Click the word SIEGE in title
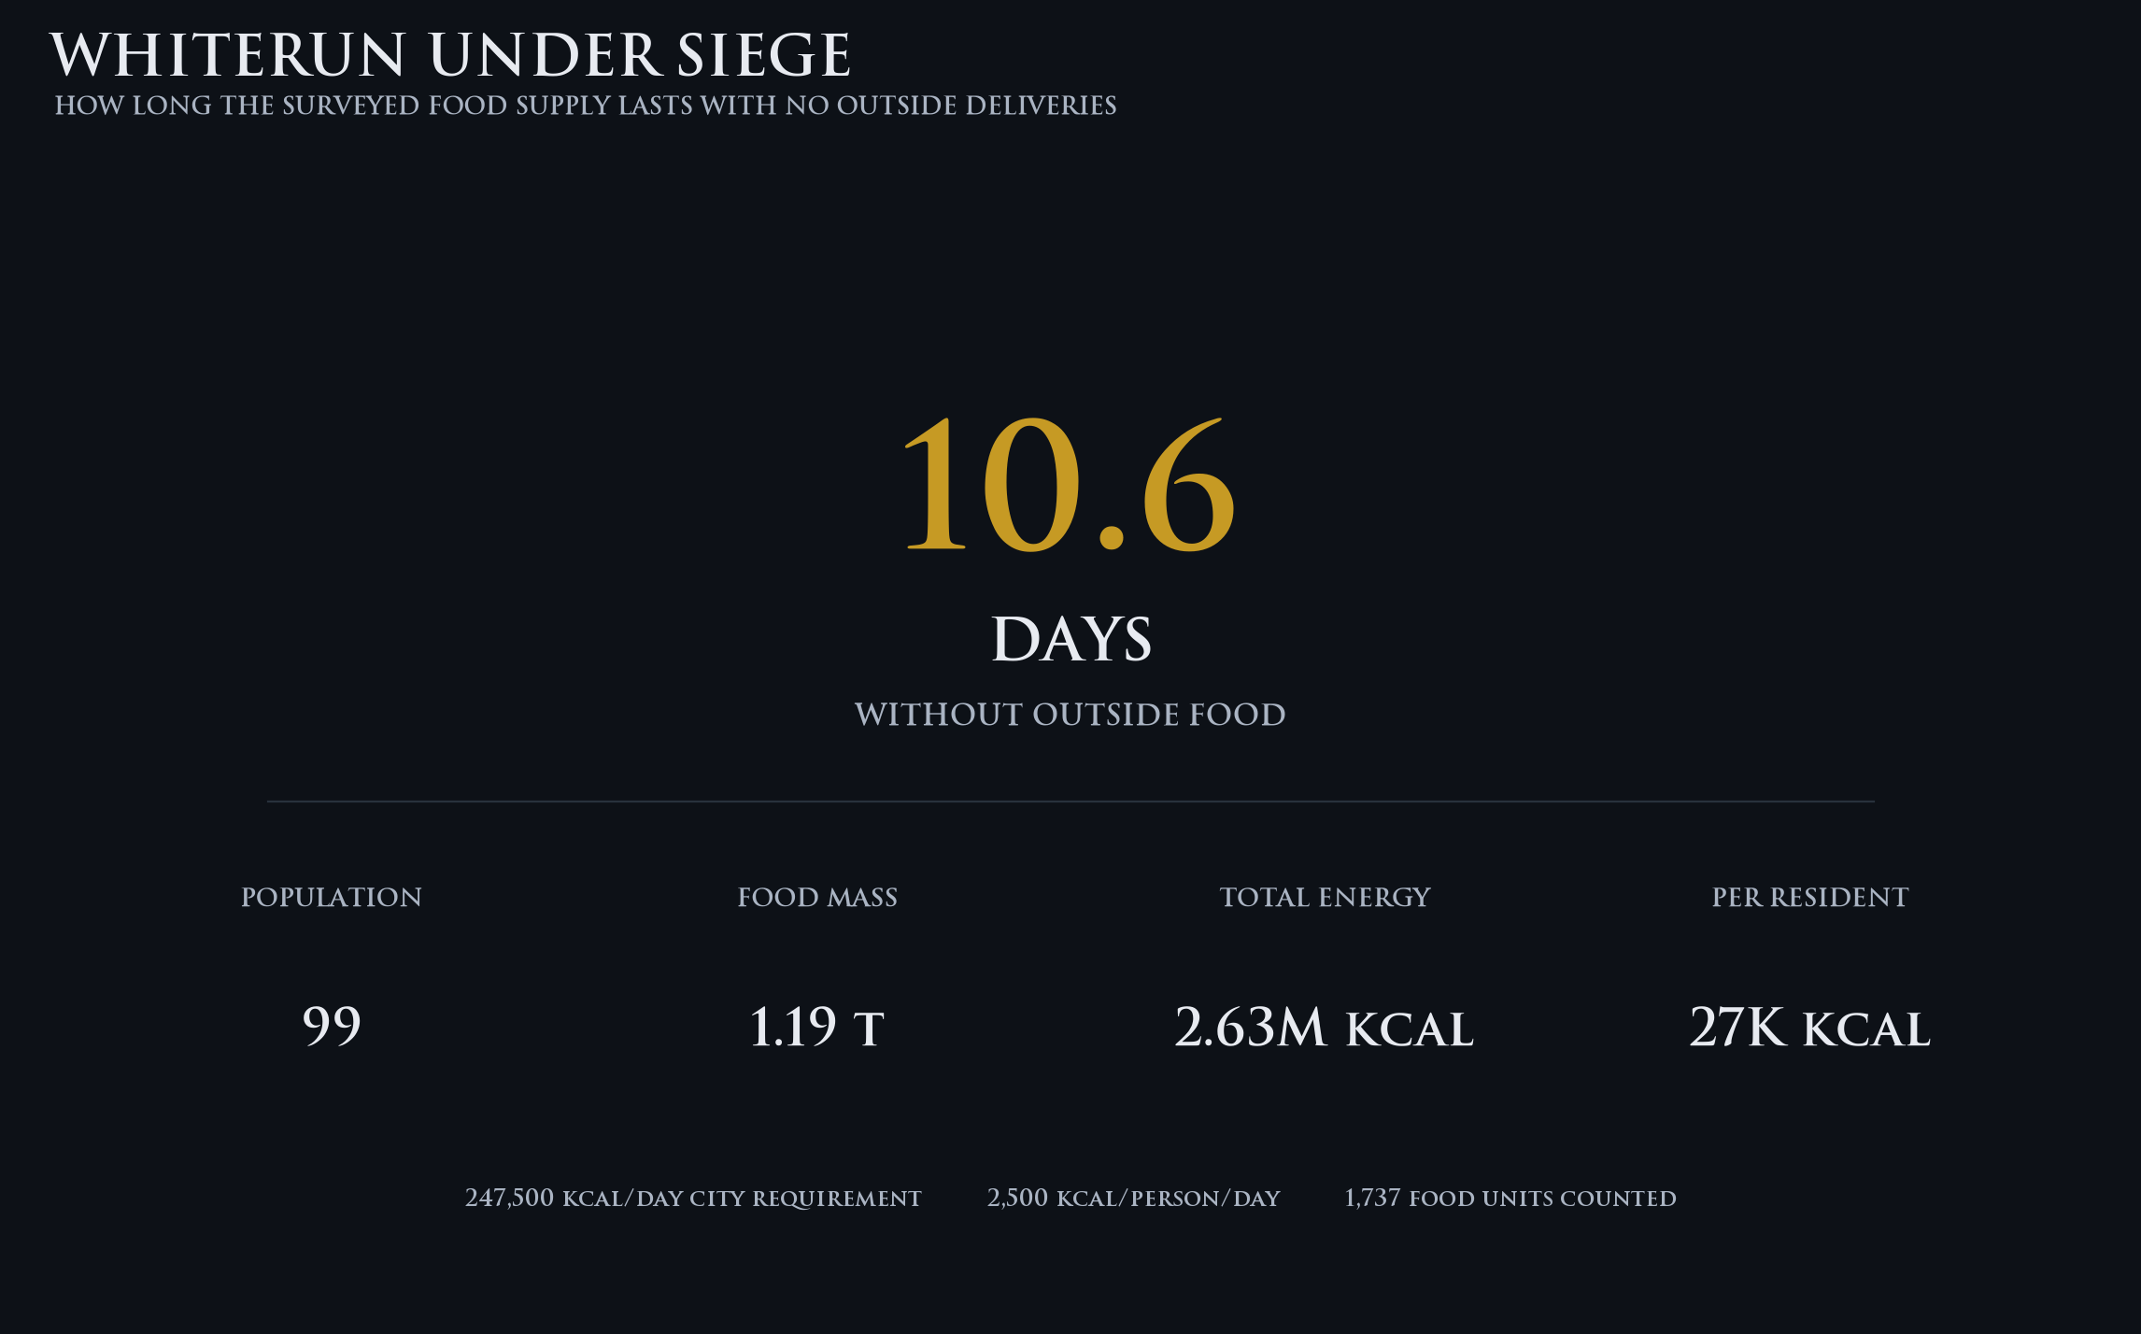The image size is (2141, 1334). [x=764, y=55]
